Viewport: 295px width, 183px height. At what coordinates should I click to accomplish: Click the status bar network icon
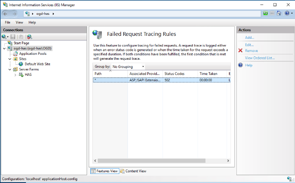tap(289, 178)
